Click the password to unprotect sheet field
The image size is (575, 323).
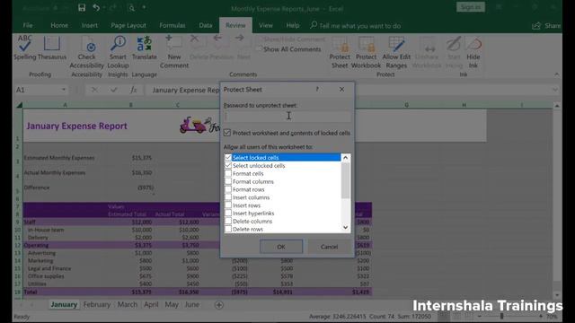287,117
